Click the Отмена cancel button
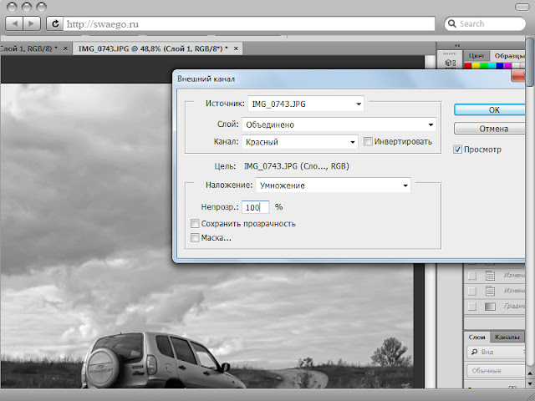The image size is (535, 401). click(489, 129)
